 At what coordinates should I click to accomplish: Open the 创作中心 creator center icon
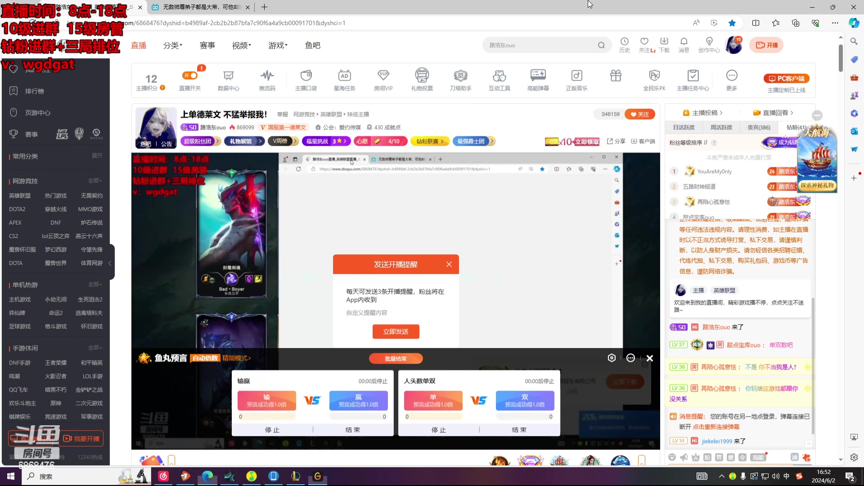coord(709,45)
